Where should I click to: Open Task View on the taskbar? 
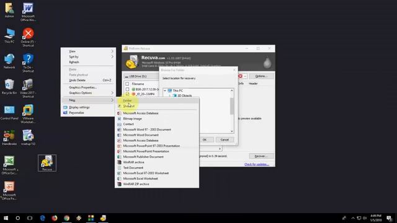click(30, 218)
